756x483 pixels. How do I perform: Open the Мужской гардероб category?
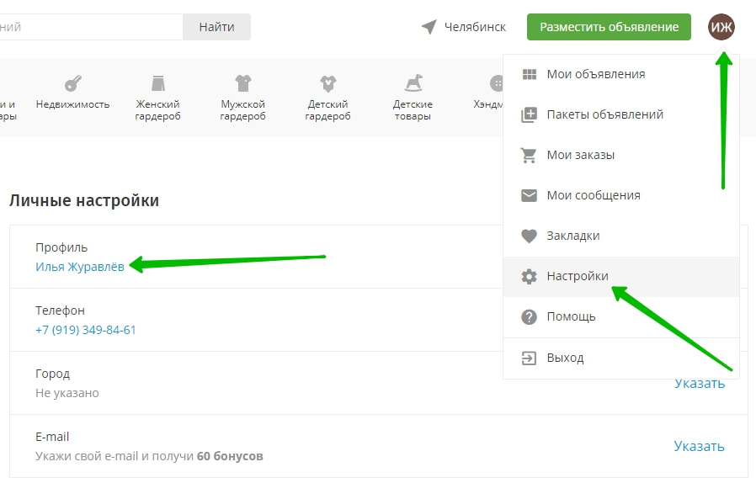tap(242, 98)
